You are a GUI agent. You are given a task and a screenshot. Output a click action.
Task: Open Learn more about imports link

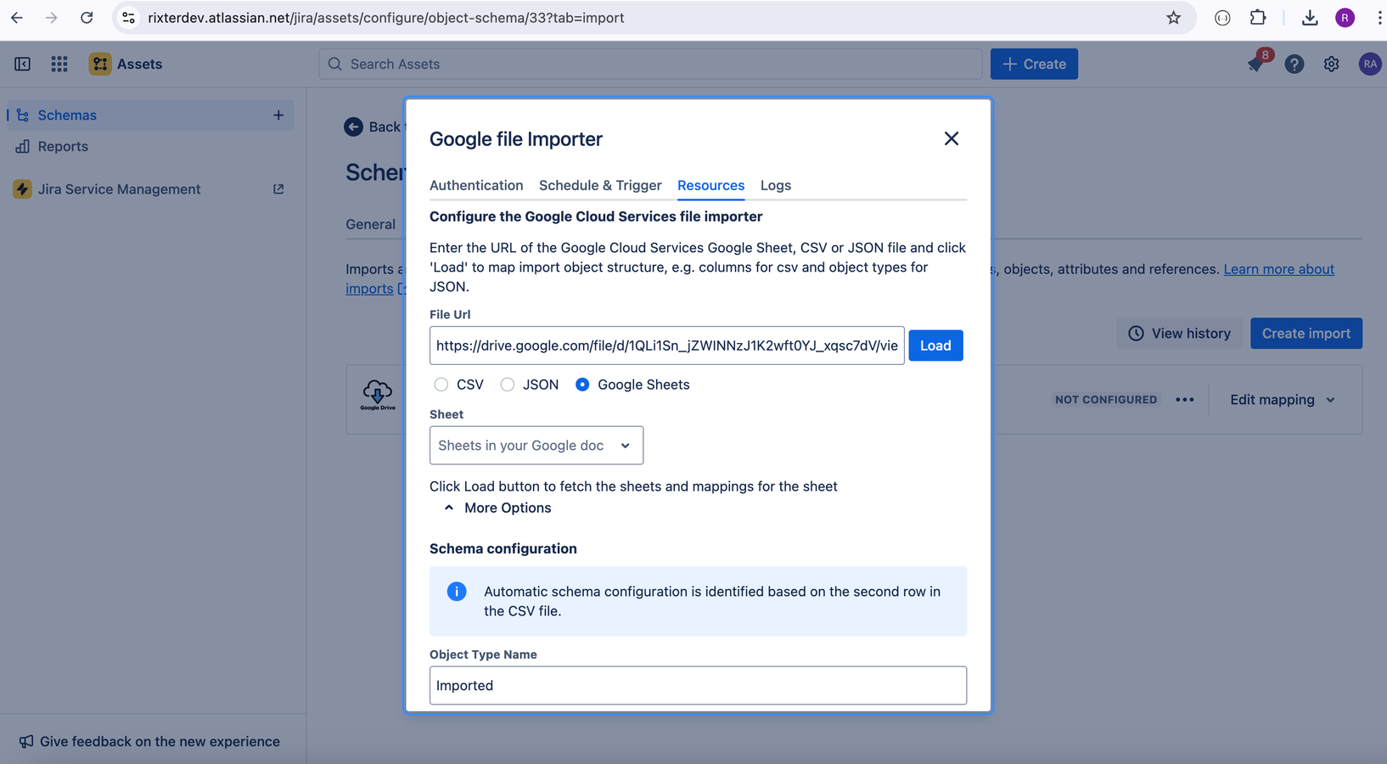click(1278, 269)
